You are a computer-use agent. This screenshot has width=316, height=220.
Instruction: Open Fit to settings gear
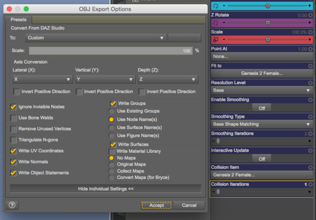(310, 66)
